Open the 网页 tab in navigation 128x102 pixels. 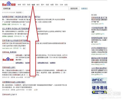(x=24, y=5)
